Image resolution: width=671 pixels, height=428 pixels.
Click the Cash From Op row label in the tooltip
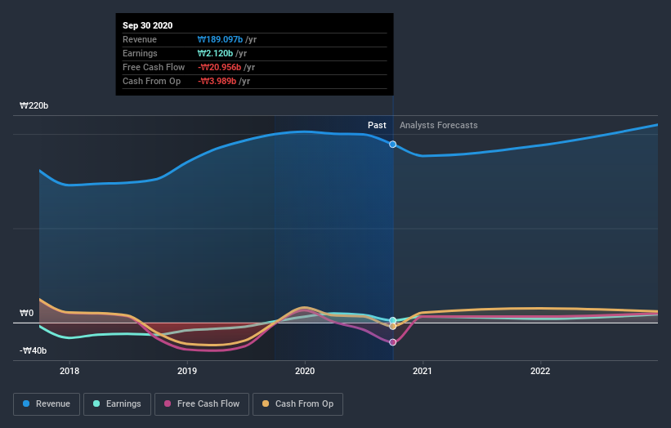coord(151,81)
